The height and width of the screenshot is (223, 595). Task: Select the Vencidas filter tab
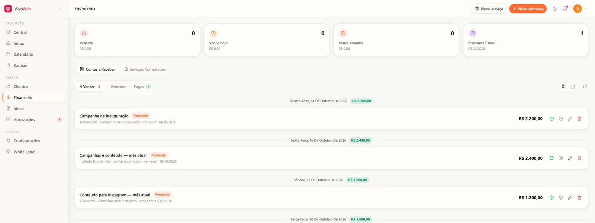pyautogui.click(x=118, y=87)
